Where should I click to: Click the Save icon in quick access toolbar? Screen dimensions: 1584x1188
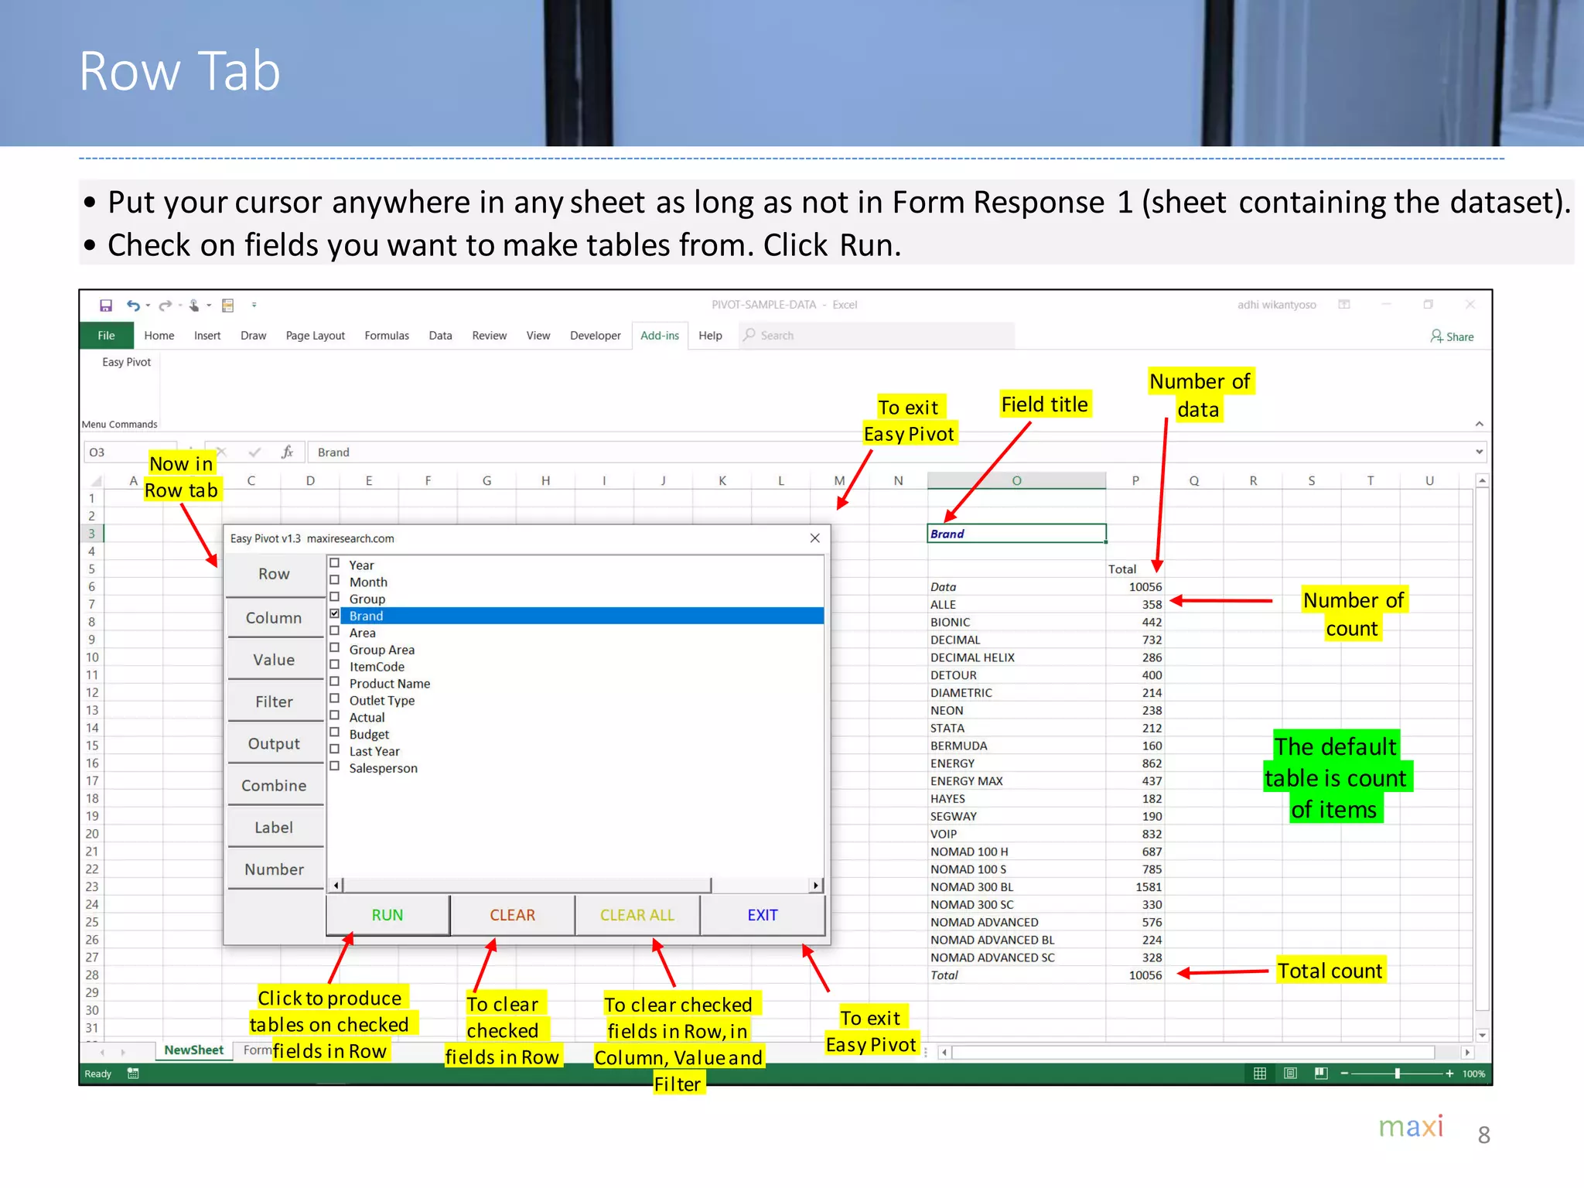click(106, 306)
